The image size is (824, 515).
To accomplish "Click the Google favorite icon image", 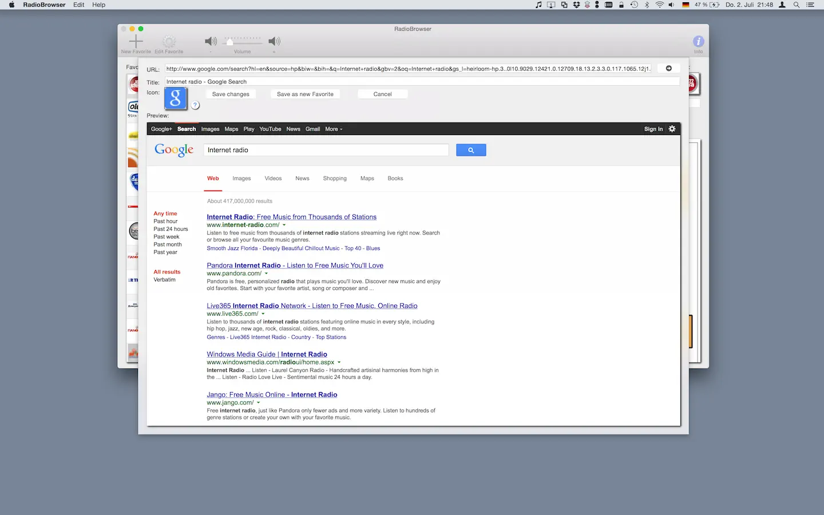I will (x=176, y=99).
